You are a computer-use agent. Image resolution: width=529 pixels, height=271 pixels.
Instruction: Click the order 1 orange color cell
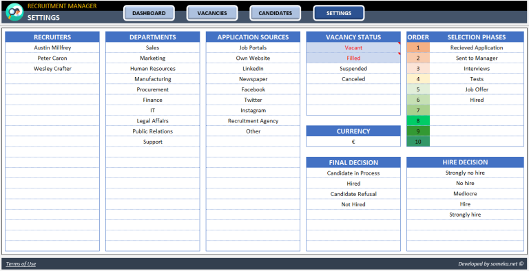tap(418, 47)
